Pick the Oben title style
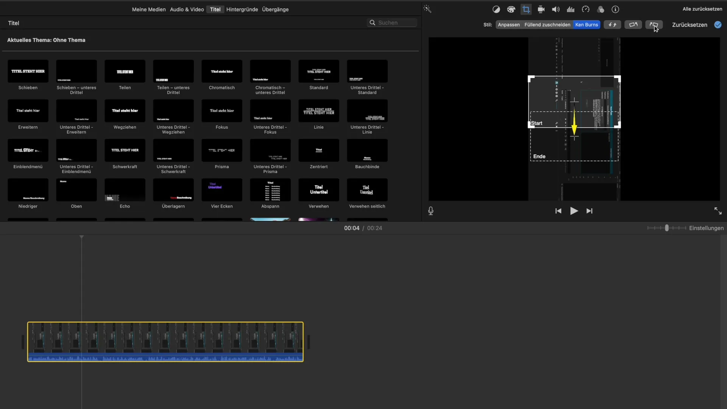The width and height of the screenshot is (727, 409). (76, 190)
